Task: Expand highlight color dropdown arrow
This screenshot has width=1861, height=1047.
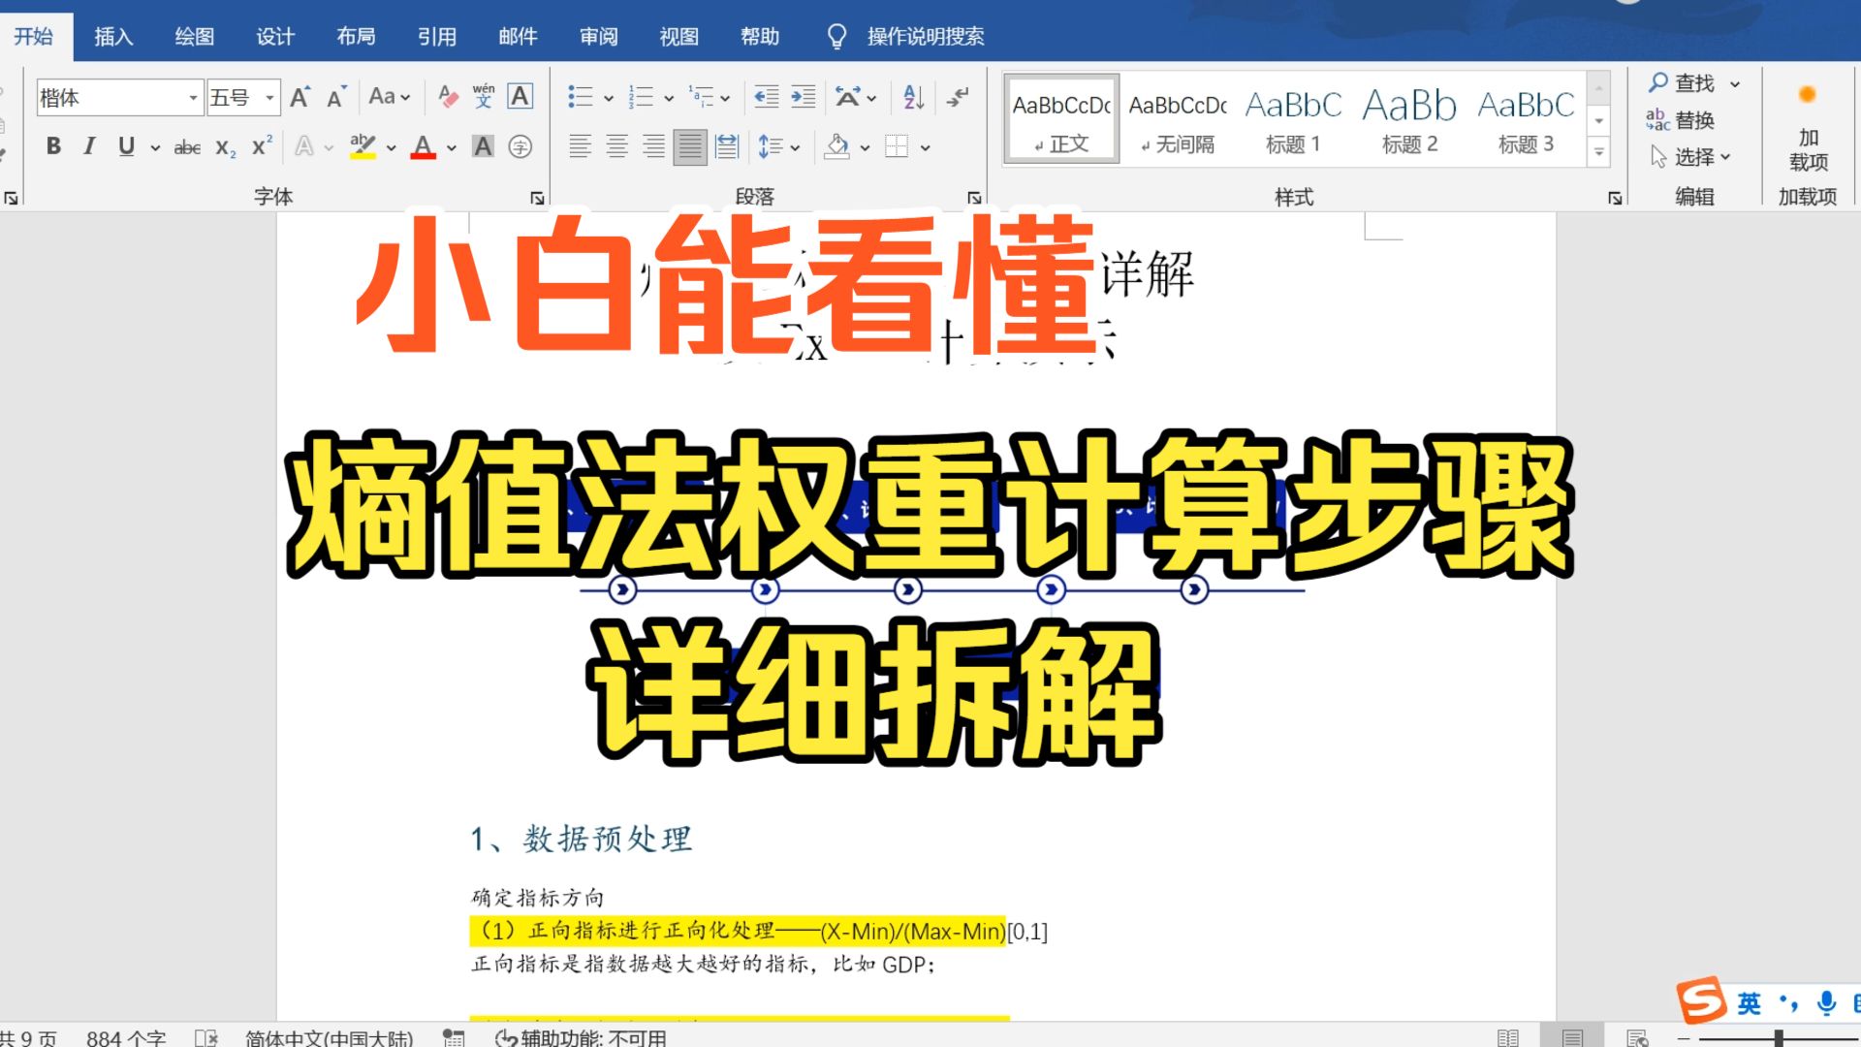Action: [392, 147]
